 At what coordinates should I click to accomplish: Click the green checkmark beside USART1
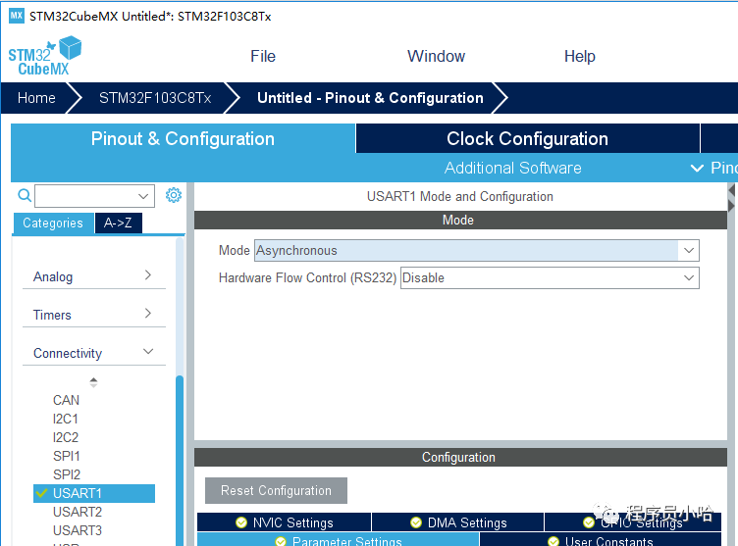coord(41,493)
